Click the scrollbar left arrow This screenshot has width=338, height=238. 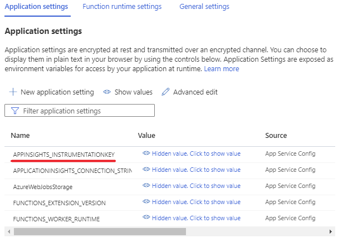click(7, 231)
